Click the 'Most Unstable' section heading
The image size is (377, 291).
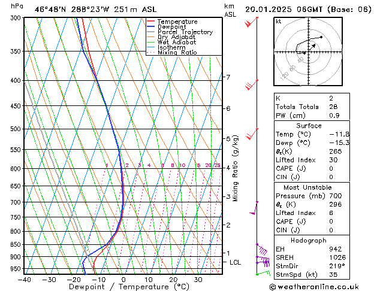click(x=307, y=187)
